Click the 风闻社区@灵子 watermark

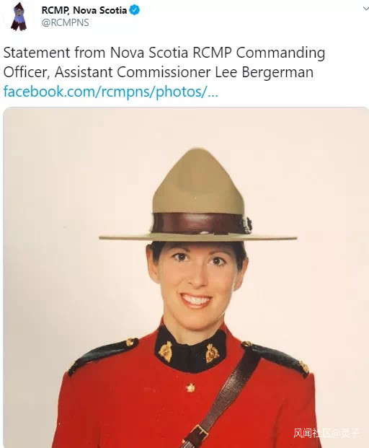tap(326, 433)
